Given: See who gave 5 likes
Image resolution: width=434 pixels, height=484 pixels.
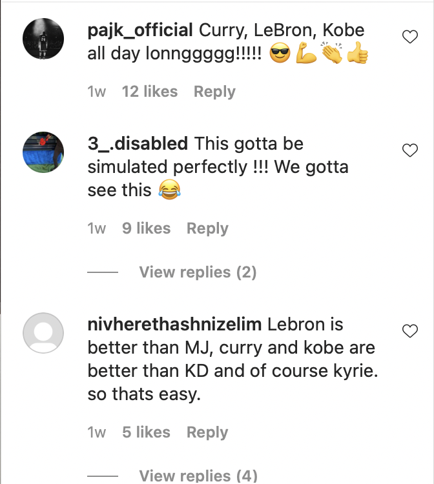Looking at the screenshot, I should tap(146, 432).
